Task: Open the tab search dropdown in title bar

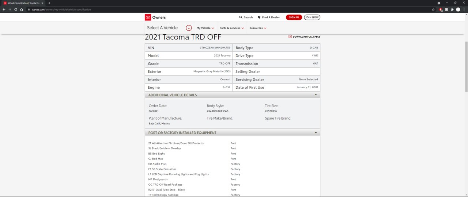Action: coord(439,3)
